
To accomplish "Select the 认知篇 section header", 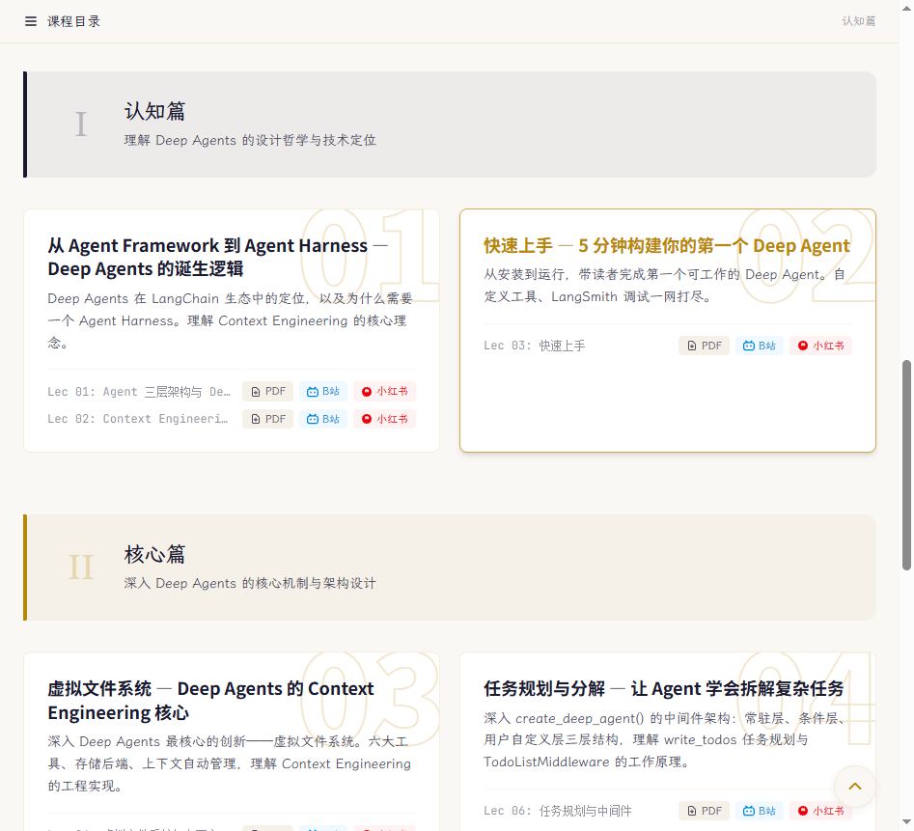I will point(450,125).
